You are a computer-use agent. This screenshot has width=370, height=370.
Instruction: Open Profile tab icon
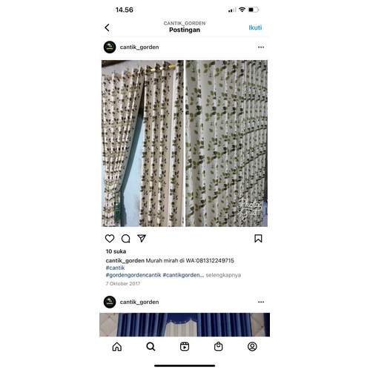point(252,346)
